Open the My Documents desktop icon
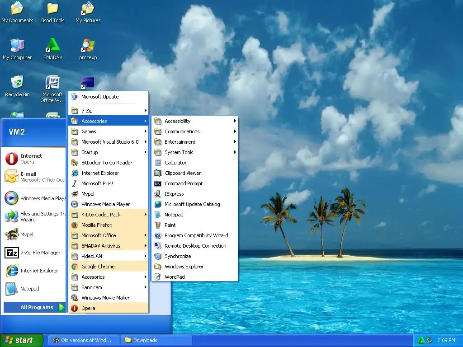Screen dimensions: 463x347 (17, 12)
